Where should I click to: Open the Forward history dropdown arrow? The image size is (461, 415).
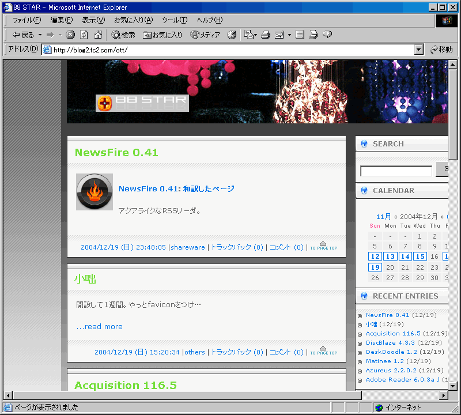tap(61, 35)
